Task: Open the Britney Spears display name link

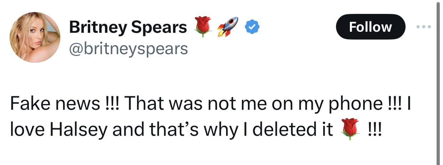Action: pos(128,27)
